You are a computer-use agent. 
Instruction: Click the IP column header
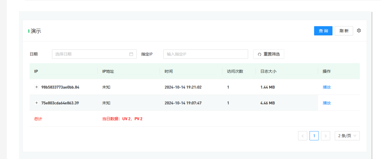pos(36,71)
